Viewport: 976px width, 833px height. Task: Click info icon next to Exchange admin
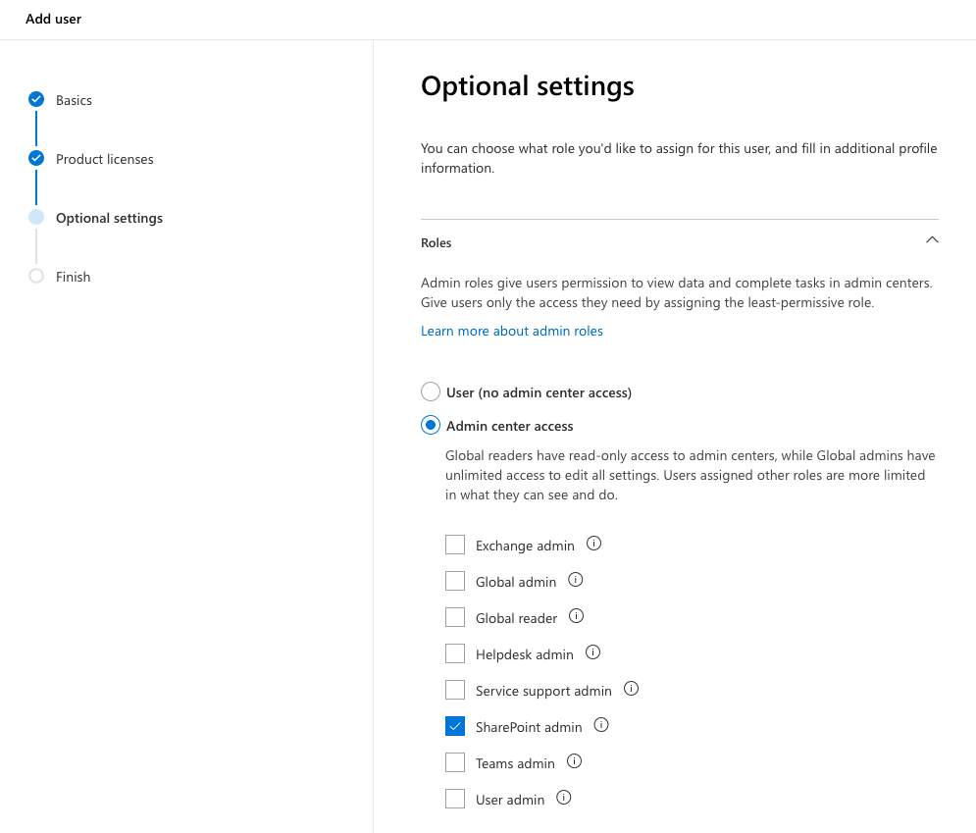[x=593, y=544]
